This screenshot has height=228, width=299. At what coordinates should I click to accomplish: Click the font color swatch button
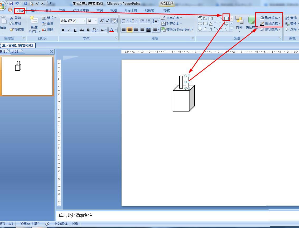112,30
